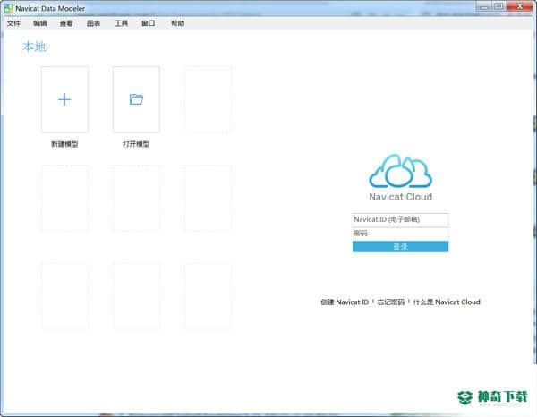Screen dimensions: 537x417
Task: Focus the password (密码) field
Action: tap(400, 234)
